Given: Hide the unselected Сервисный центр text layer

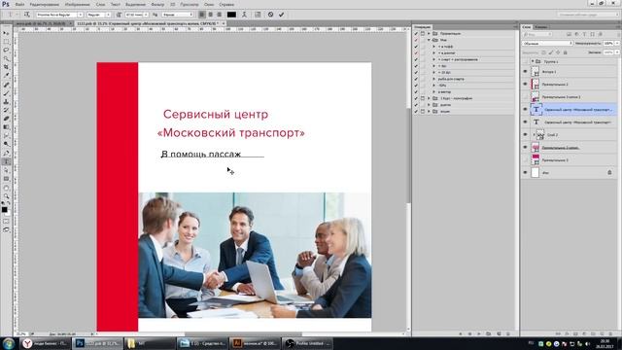Looking at the screenshot, I should tap(525, 122).
